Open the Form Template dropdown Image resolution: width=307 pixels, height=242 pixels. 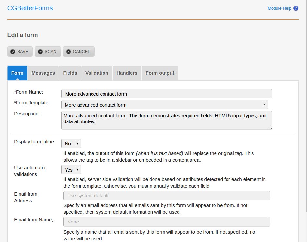point(165,105)
